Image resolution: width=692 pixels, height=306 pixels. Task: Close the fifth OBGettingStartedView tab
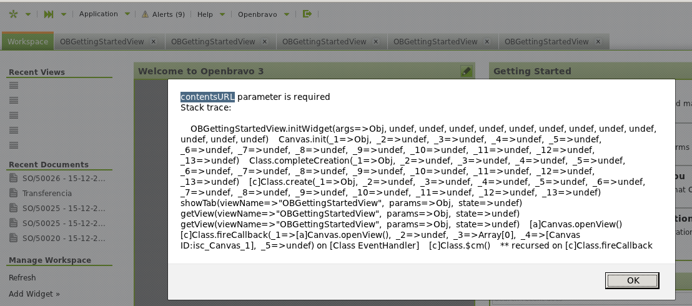point(598,41)
